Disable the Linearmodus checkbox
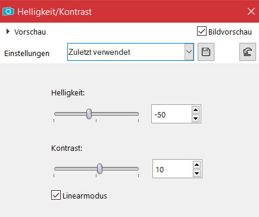 pyautogui.click(x=56, y=195)
